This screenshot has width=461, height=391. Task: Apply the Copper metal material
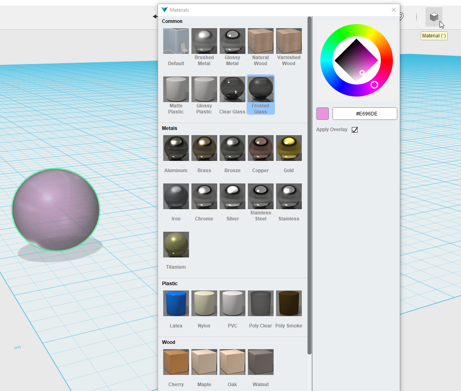pyautogui.click(x=260, y=148)
